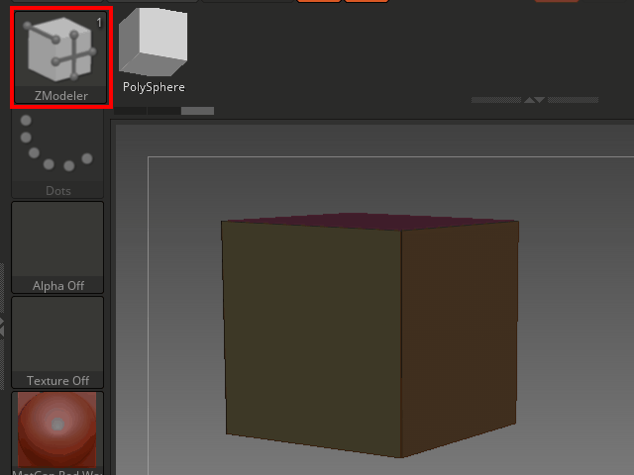Click the cube's center vertical edge

[x=401, y=346]
